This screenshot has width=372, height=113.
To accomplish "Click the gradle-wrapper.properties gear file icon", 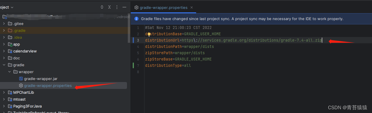I will pos(21,85).
